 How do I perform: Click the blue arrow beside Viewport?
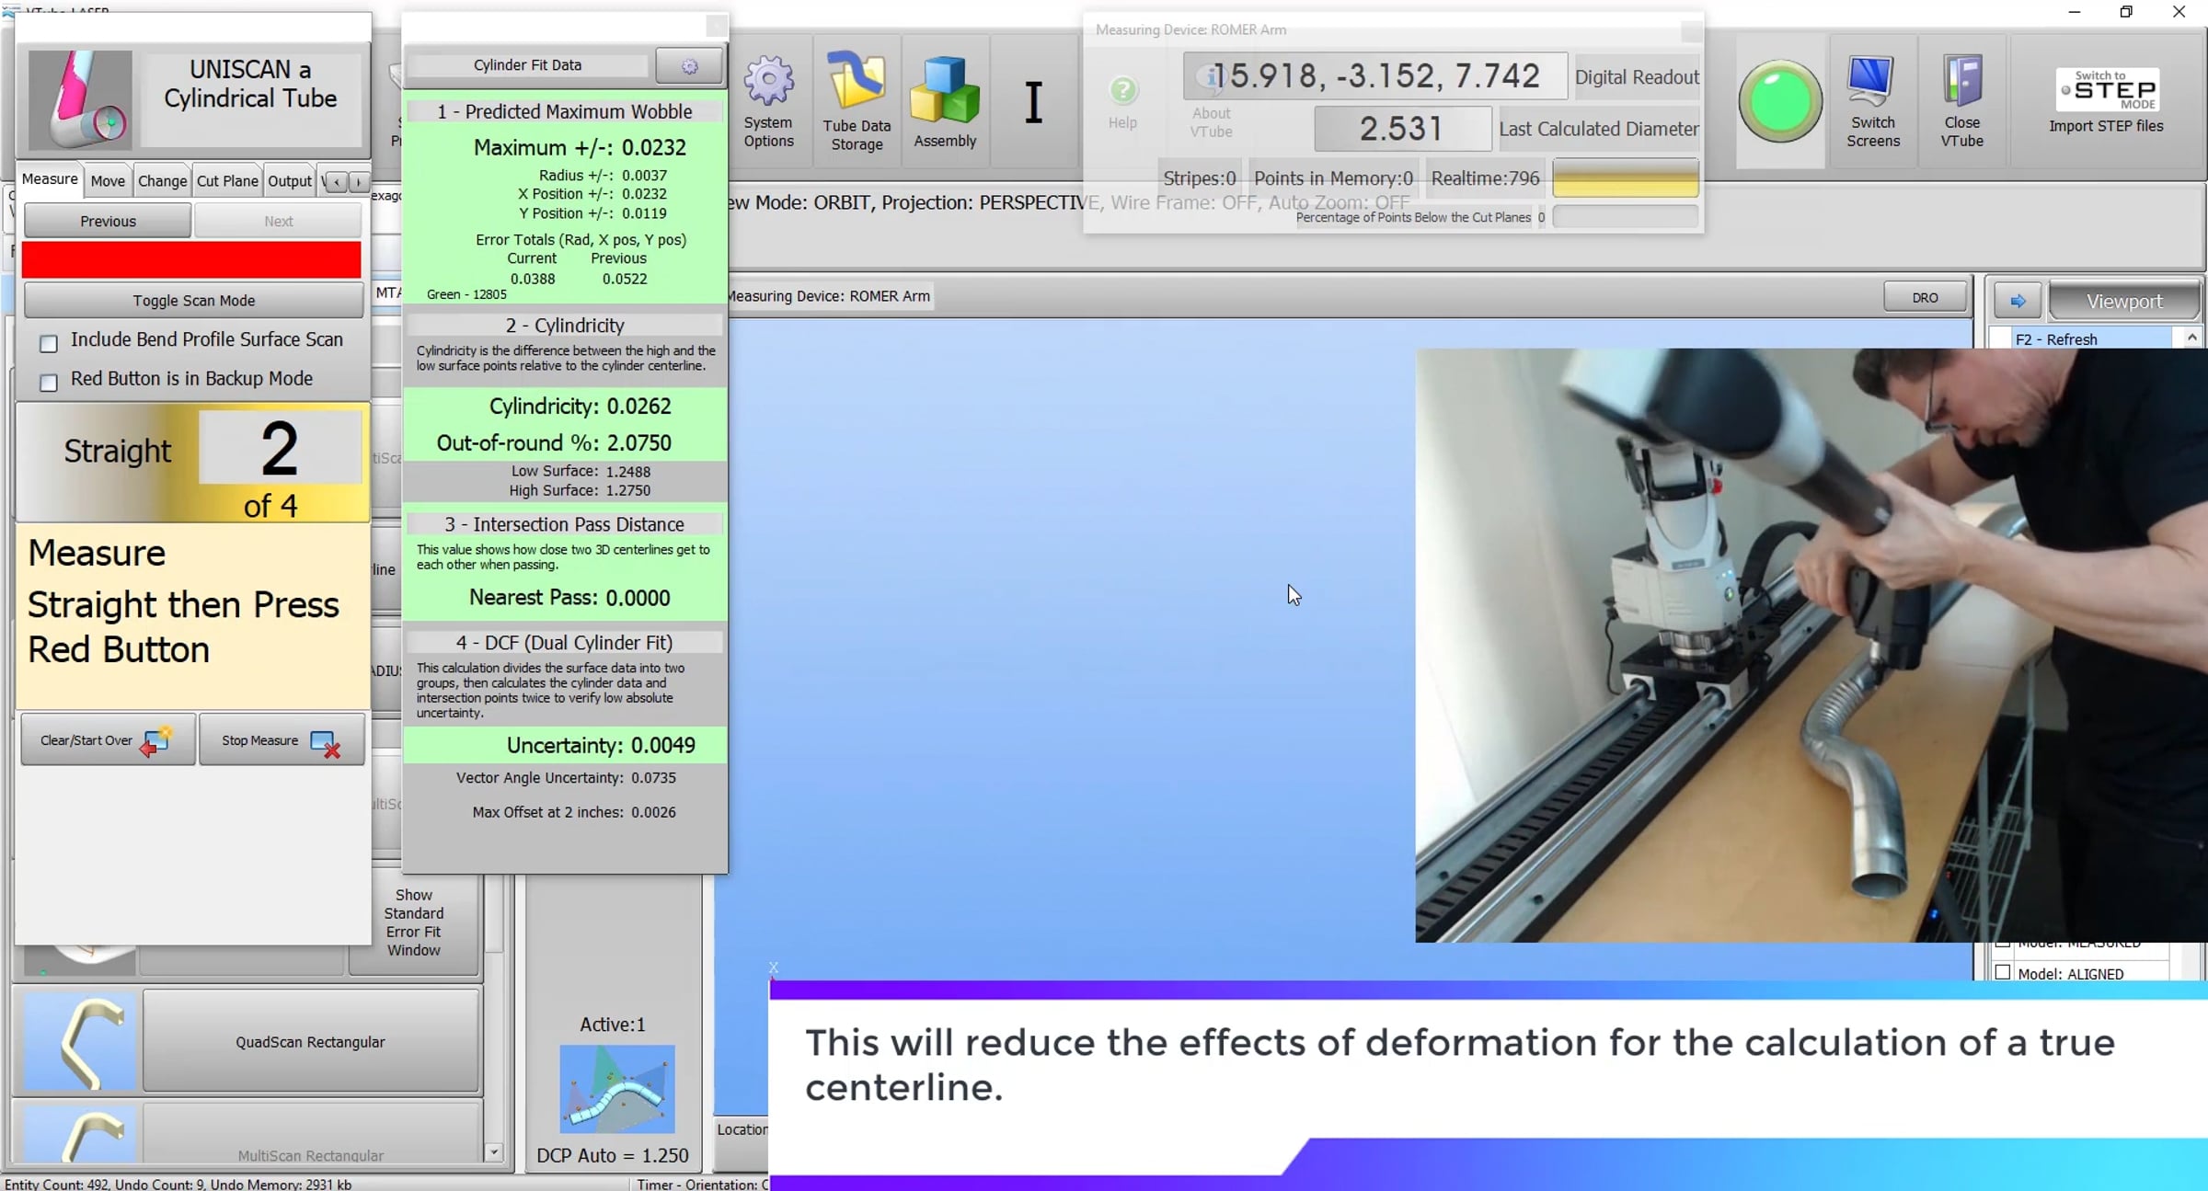[x=2018, y=301]
